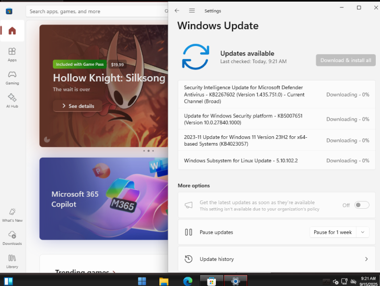Select the 2023-11 Update KB4023057 entry

click(277, 140)
